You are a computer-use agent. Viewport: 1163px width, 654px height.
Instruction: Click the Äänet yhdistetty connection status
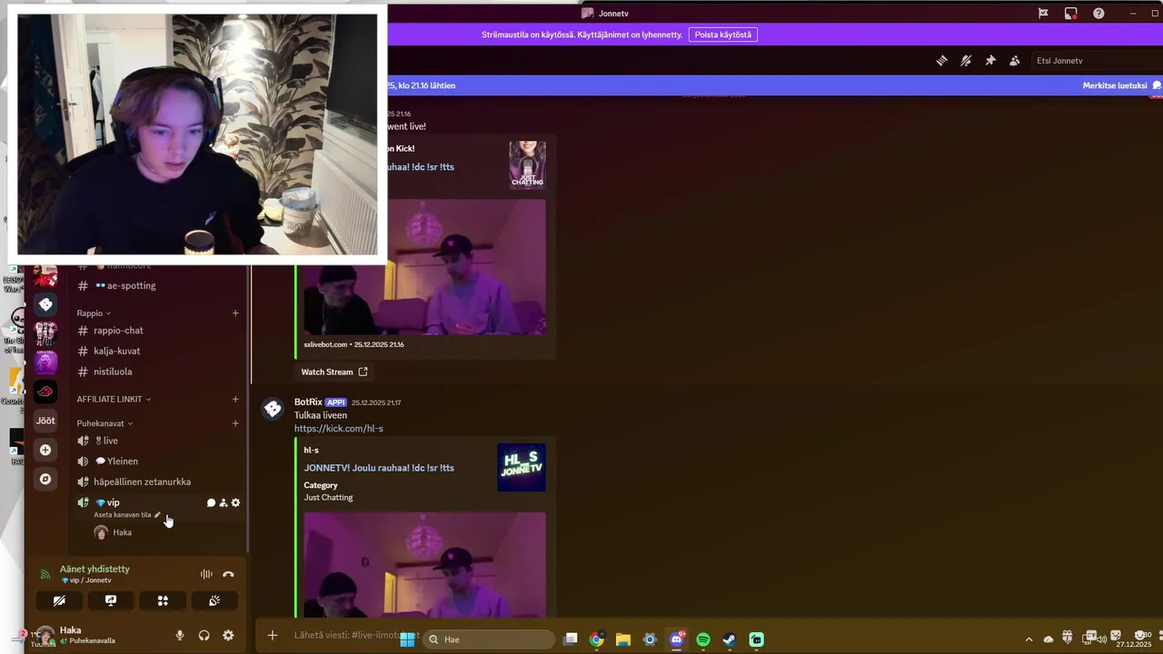point(94,569)
